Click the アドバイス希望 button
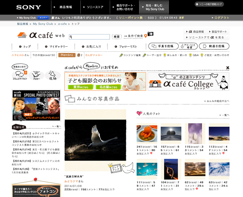 (188, 46)
